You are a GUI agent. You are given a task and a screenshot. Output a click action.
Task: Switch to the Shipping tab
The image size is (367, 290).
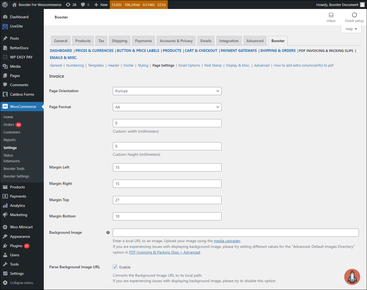pos(120,41)
